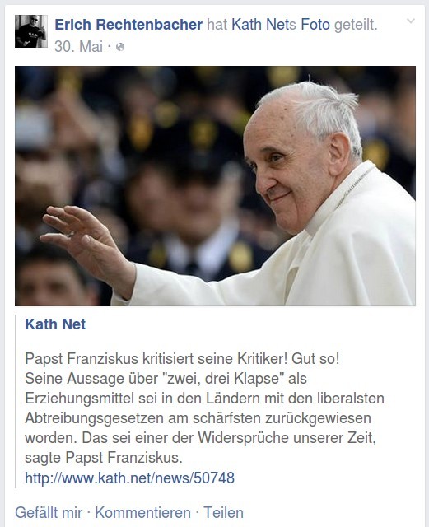Click the globe public privacy icon
The width and height of the screenshot is (429, 527).
(120, 47)
